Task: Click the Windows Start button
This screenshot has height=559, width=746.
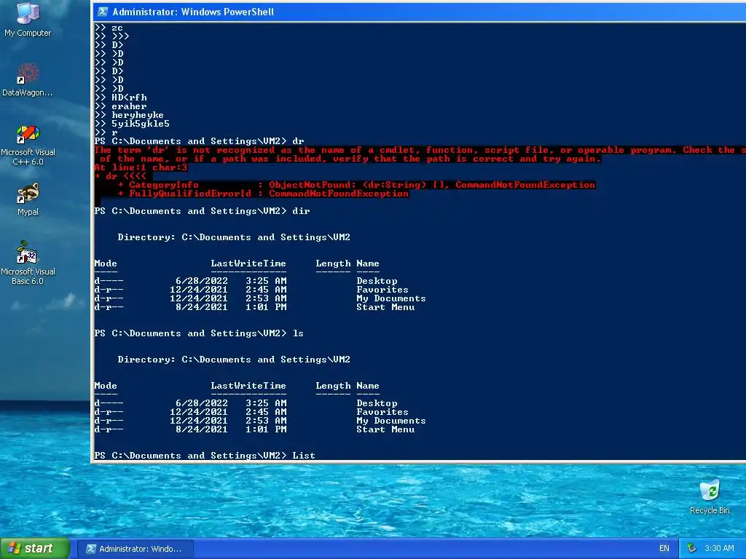Action: tap(35, 548)
